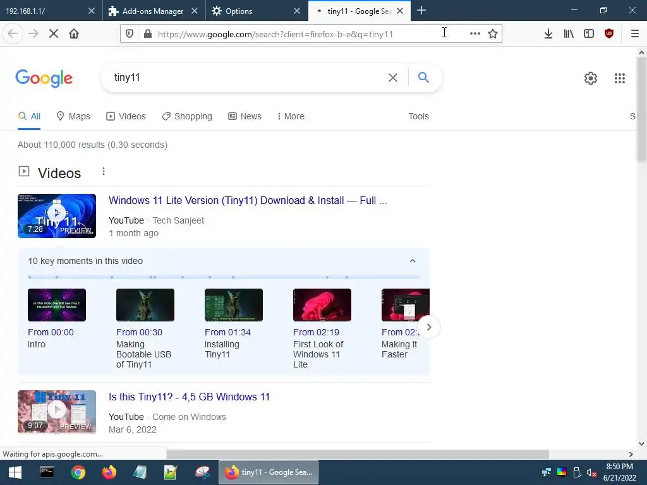647x485 pixels.
Task: Go back to previous page
Action: (x=13, y=34)
